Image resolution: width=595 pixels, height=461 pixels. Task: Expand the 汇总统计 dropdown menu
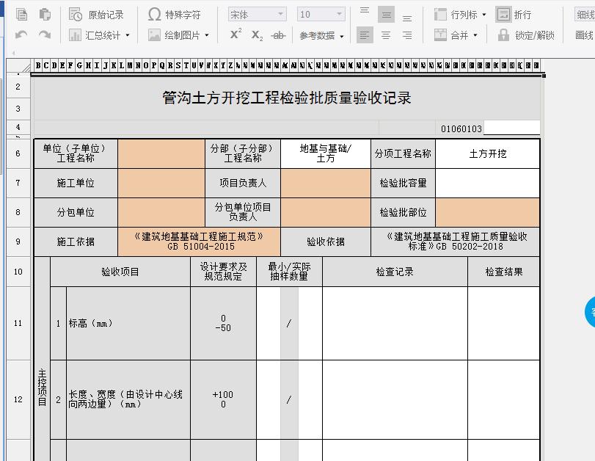[x=100, y=35]
